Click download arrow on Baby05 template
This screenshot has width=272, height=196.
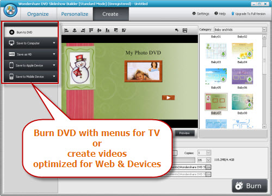click(223, 79)
